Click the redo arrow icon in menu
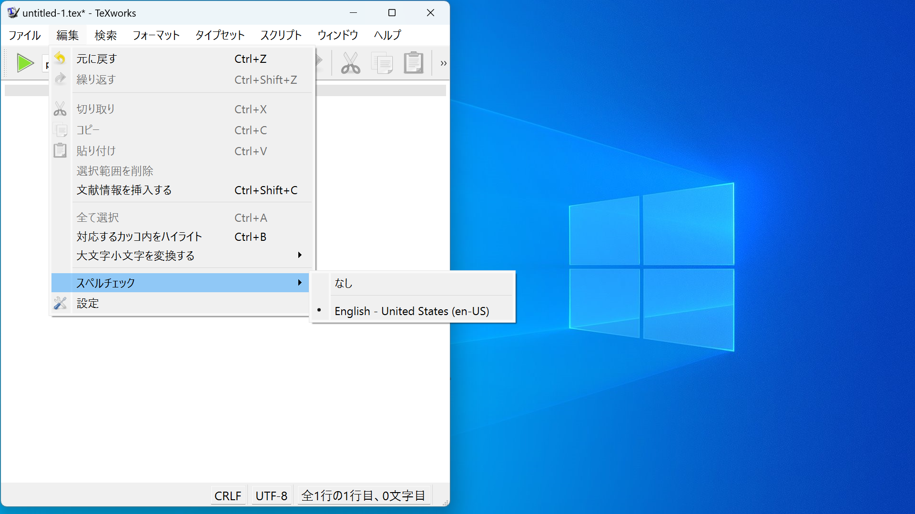Screen dimensions: 915x514 tap(60, 79)
